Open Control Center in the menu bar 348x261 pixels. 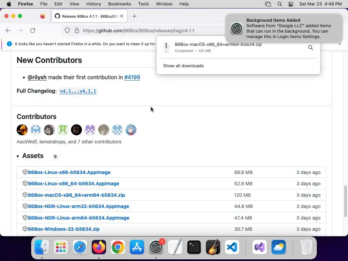pos(291,4)
